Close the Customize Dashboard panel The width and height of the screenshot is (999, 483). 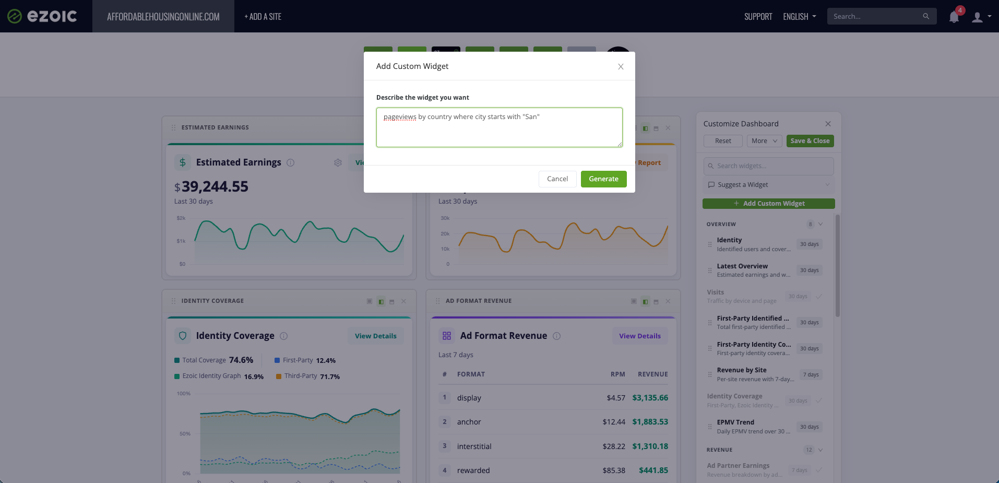click(828, 124)
